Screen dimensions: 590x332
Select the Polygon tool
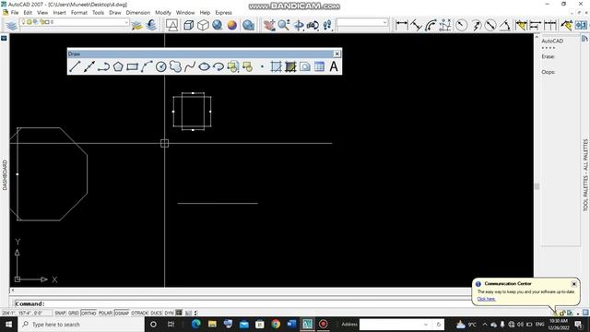118,66
